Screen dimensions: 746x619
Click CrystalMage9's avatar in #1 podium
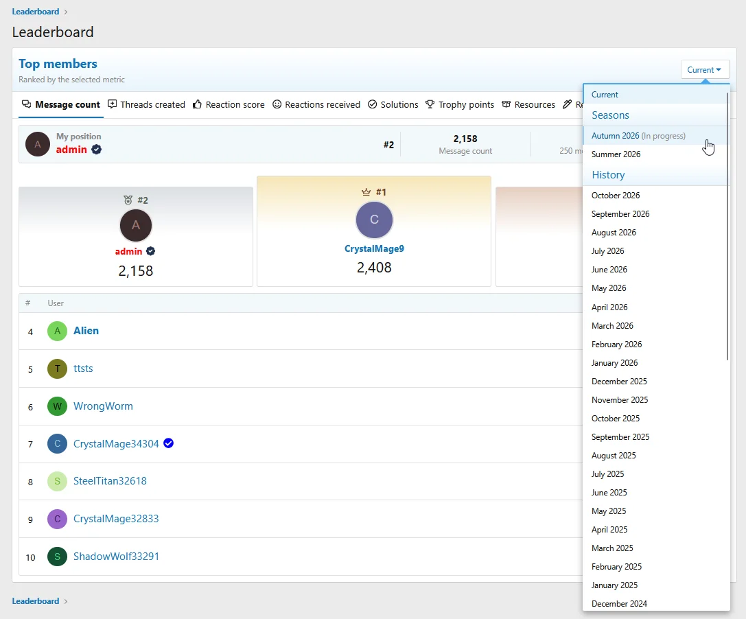[375, 220]
